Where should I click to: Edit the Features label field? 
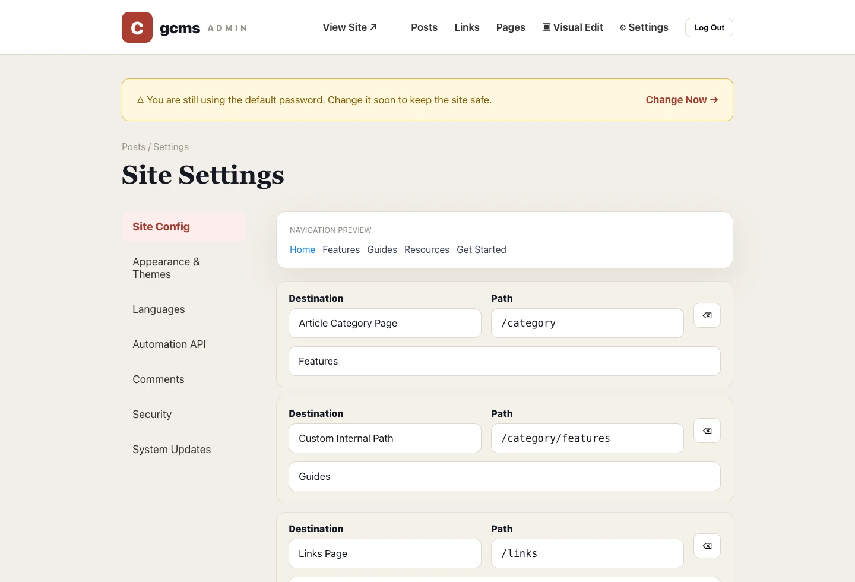point(505,361)
